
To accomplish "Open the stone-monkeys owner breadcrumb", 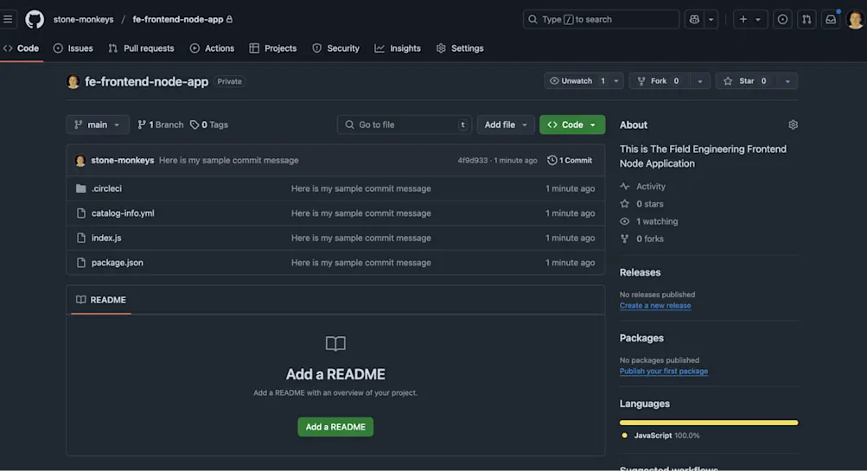I will pyautogui.click(x=84, y=19).
